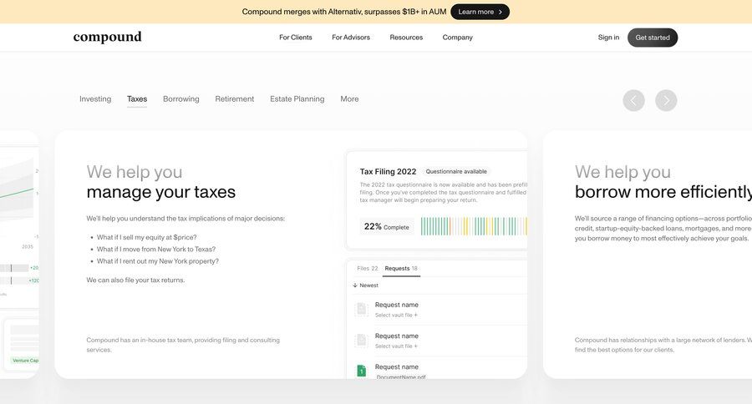Switch to the Files tab
752x404 pixels.
(x=367, y=269)
